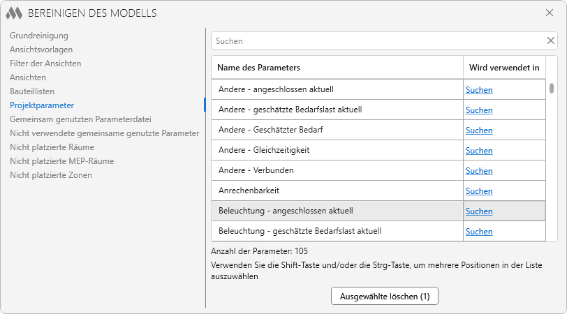Open Suchen link for Andere - Gleichzeitigkeit
The width and height of the screenshot is (567, 314).
tap(479, 150)
